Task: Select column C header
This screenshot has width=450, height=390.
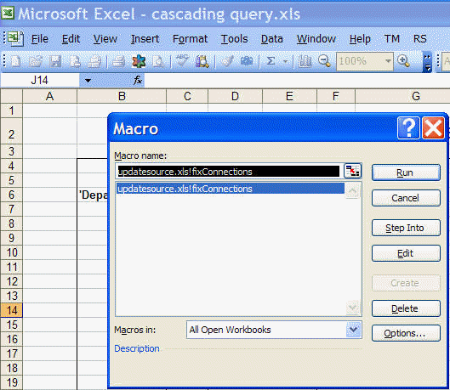Action: (187, 96)
